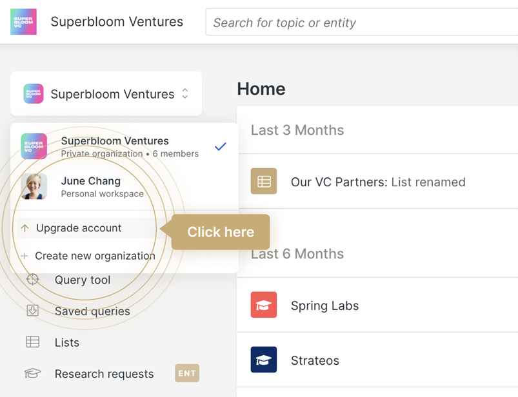Image resolution: width=518 pixels, height=397 pixels.
Task: Click the Spring Labs red icon
Action: 264,305
